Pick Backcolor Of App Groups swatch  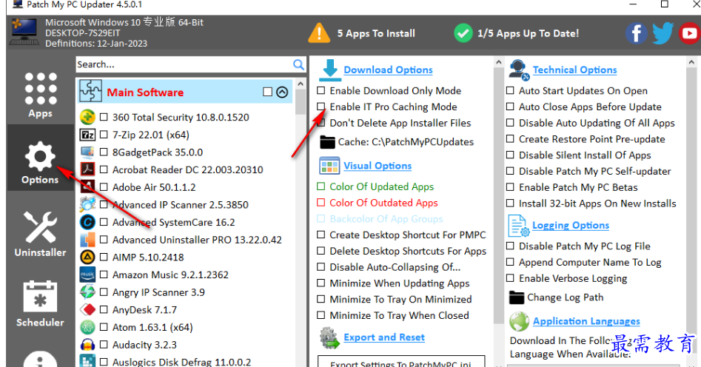[x=321, y=218]
